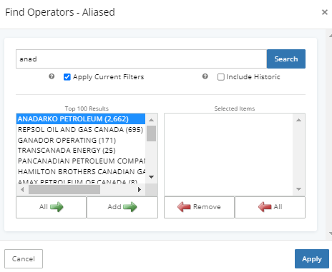
Task: Close the Find Operators dialog
Action: click(x=324, y=12)
